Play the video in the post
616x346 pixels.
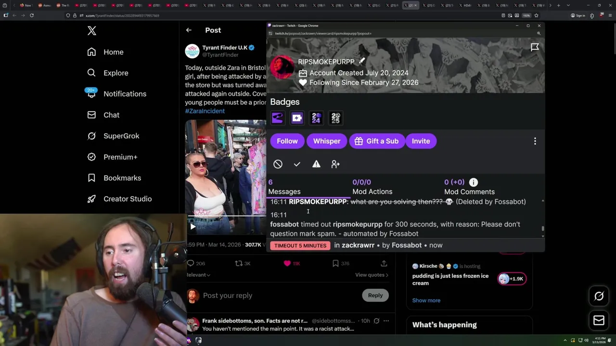coord(192,226)
